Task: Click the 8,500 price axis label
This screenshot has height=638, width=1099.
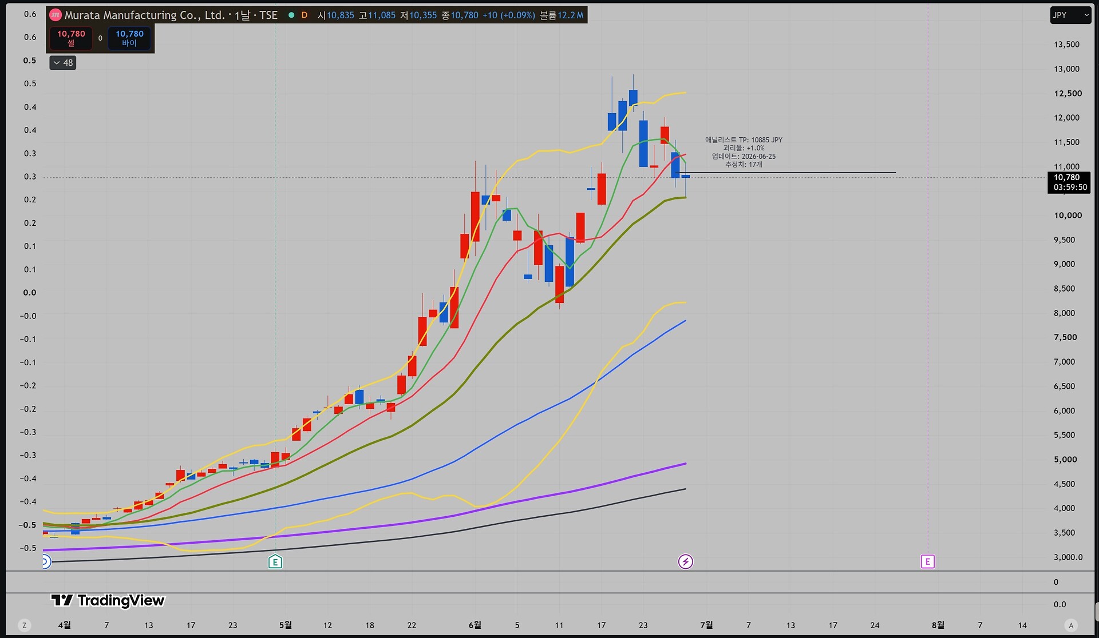Action: point(1064,289)
